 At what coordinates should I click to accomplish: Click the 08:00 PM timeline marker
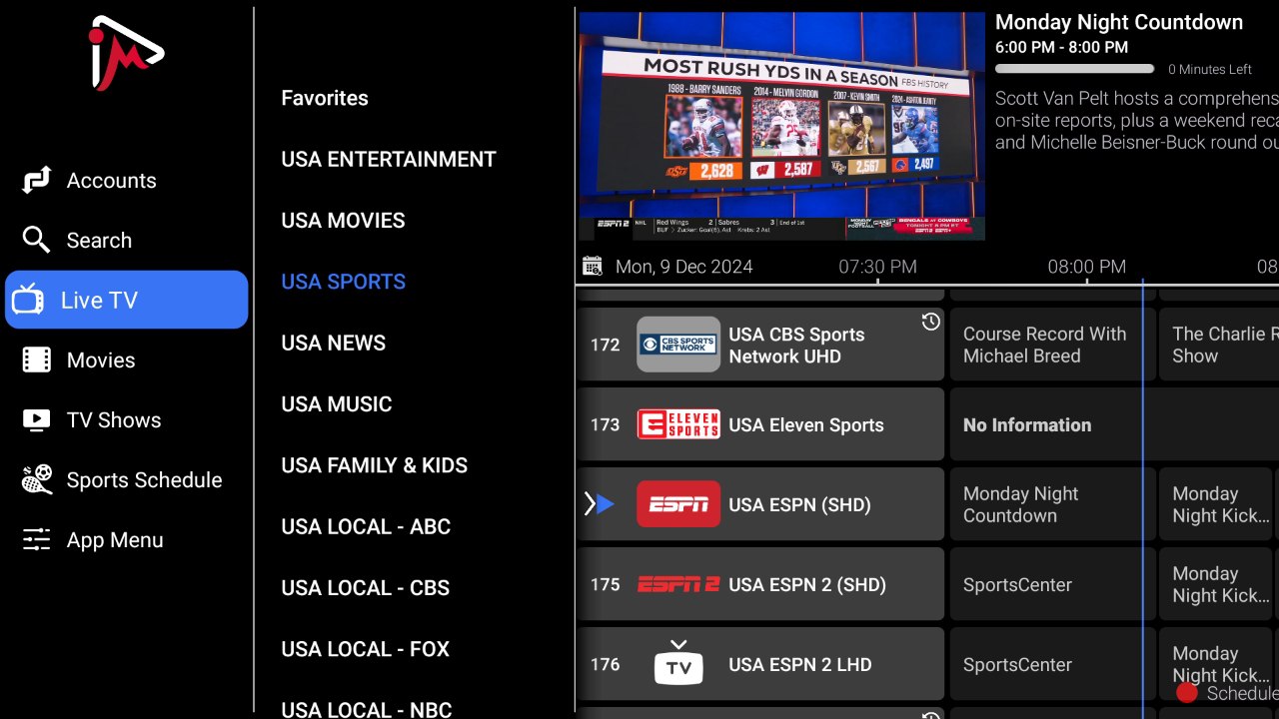tap(1087, 267)
